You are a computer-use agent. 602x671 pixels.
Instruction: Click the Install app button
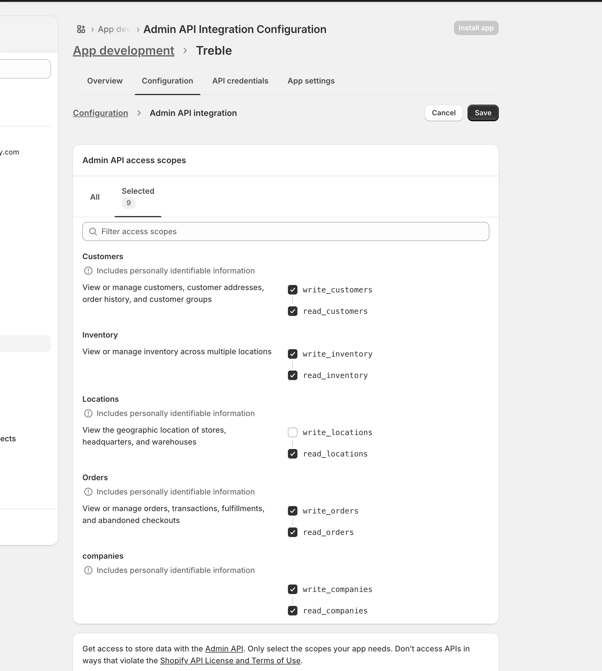point(476,28)
